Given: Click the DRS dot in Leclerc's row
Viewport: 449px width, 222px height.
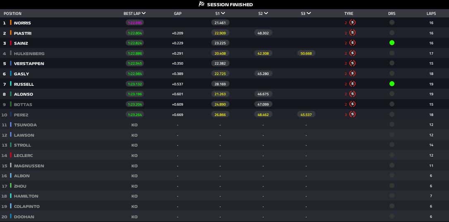Looking at the screenshot, I should (392, 155).
